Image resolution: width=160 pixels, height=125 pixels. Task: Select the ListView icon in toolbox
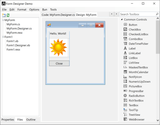[125, 62]
